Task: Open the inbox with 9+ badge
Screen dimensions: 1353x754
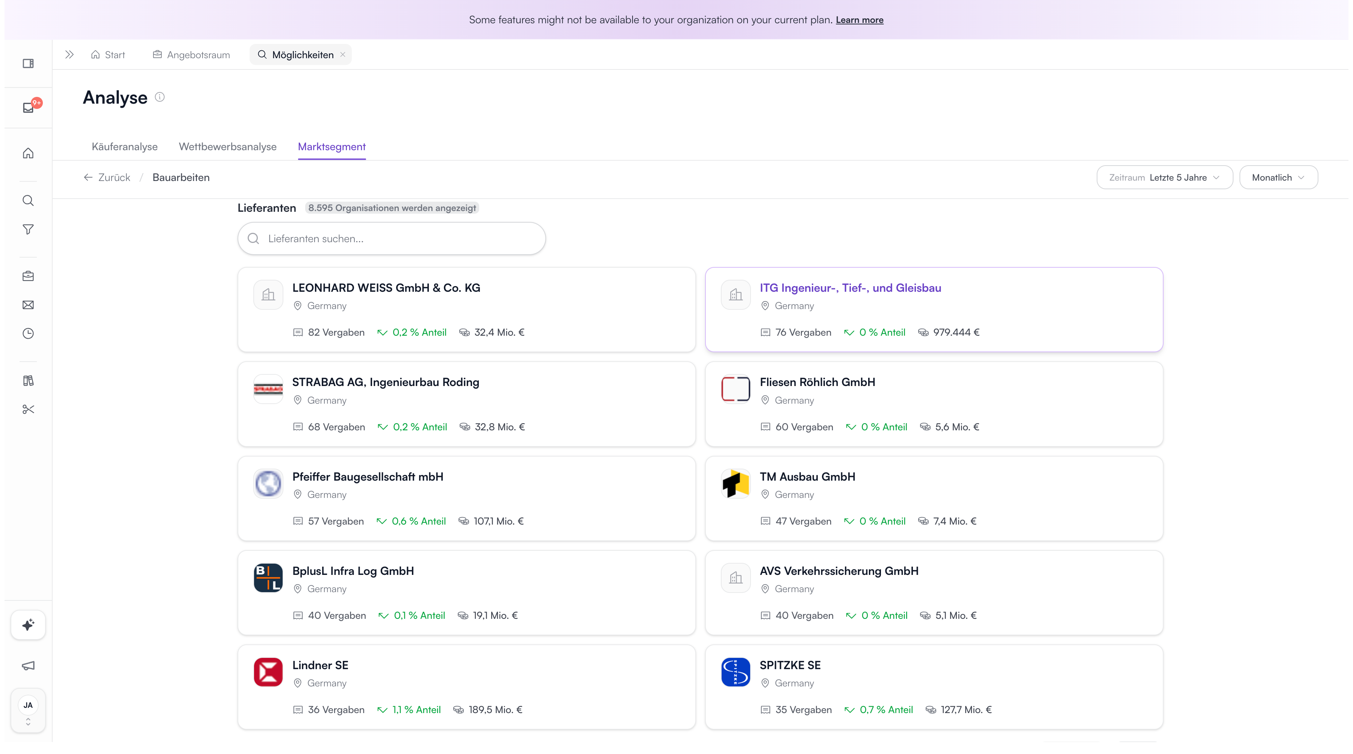Action: click(x=28, y=107)
